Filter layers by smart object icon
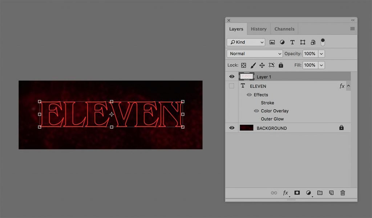372x218 pixels. [313, 42]
